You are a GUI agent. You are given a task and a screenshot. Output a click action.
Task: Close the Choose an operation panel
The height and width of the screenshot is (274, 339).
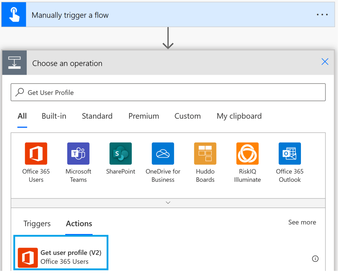(x=325, y=62)
